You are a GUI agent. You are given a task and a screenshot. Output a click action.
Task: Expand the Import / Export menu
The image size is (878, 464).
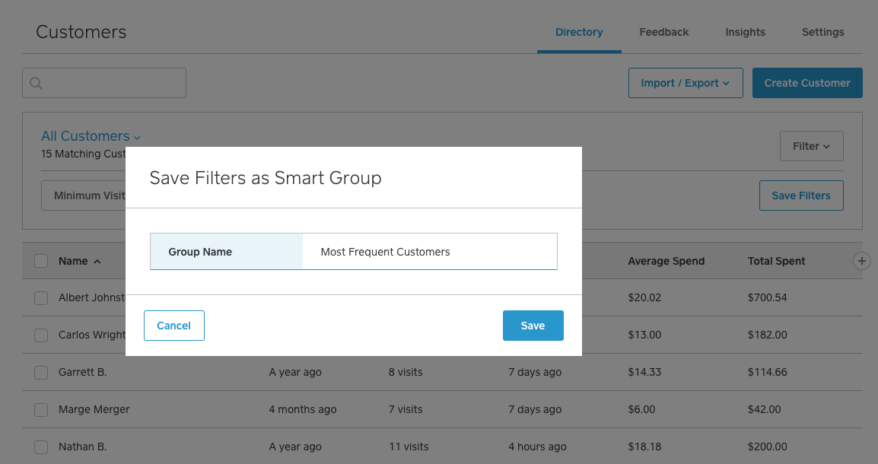point(685,82)
